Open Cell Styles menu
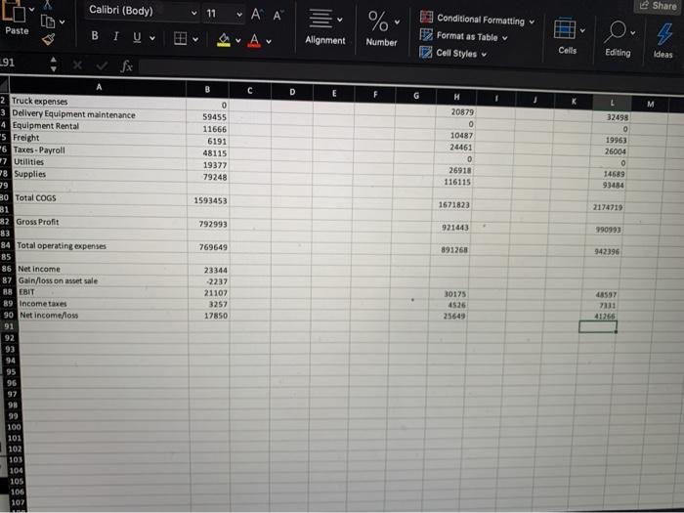The height and width of the screenshot is (513, 684). coord(452,53)
